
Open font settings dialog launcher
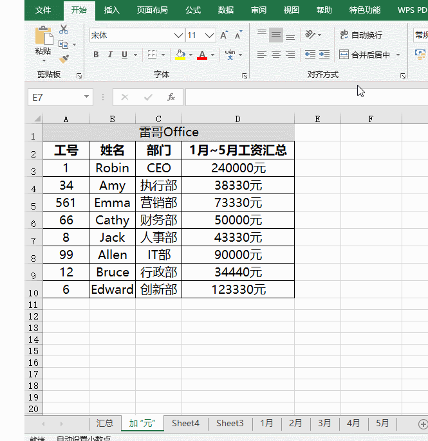pyautogui.click(x=245, y=76)
